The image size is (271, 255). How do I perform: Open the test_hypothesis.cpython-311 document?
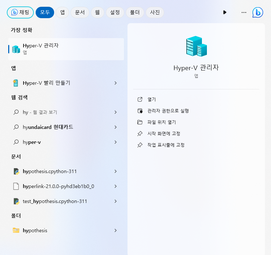click(66, 201)
